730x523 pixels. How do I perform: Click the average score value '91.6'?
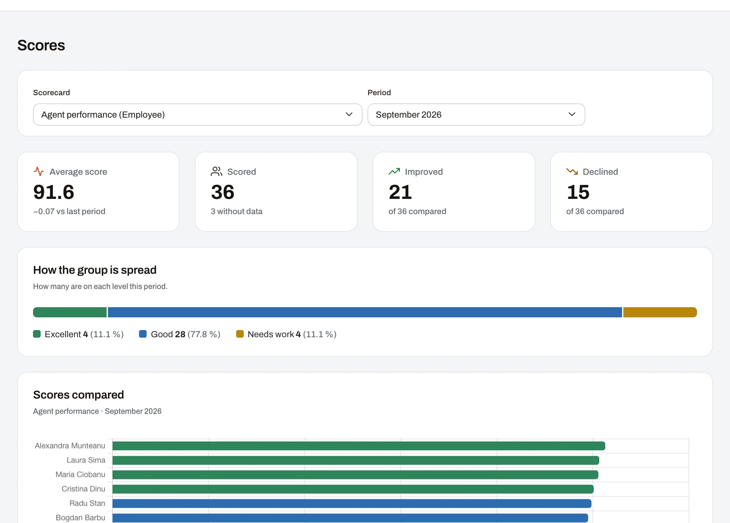[54, 192]
